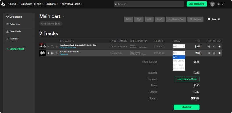
Task: Open the Love Songs artwork thumbnail
Action: tap(42, 46)
